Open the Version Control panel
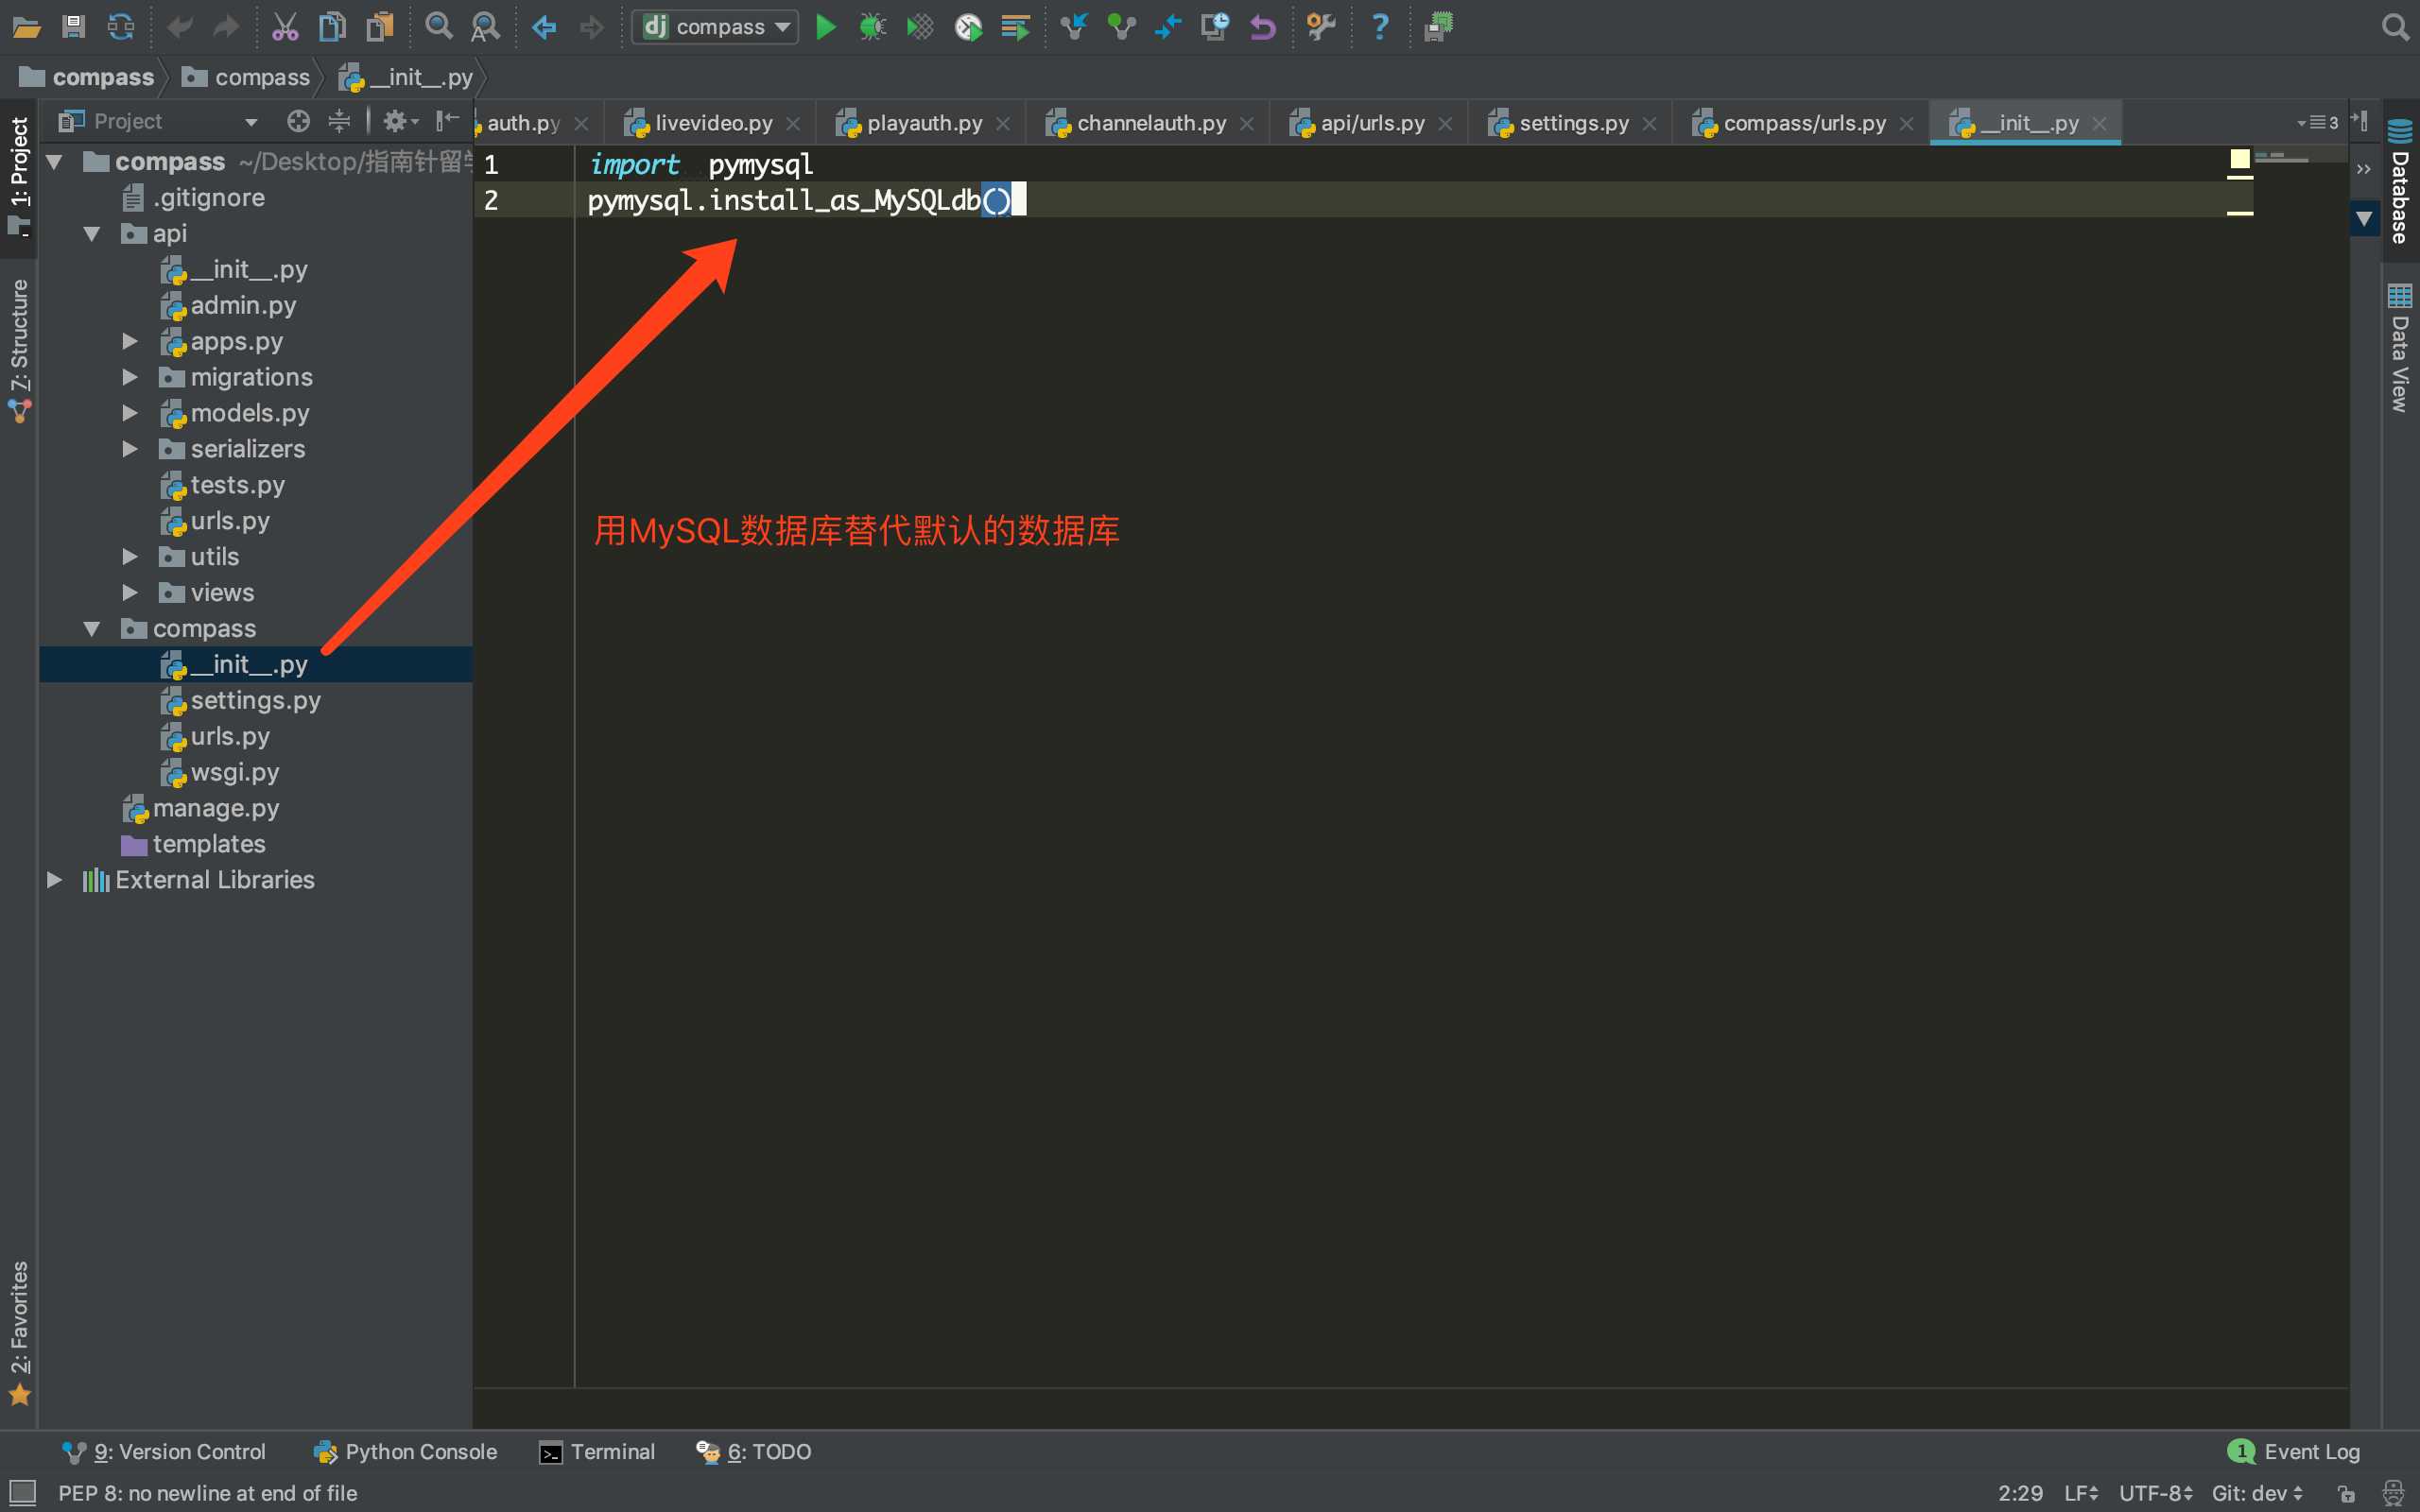Screen dimensions: 2420x1512 tap(167, 1450)
